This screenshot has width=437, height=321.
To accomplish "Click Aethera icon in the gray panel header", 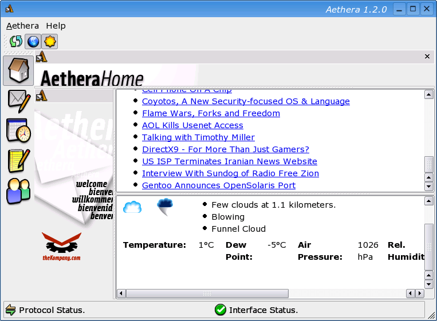I will (42, 57).
